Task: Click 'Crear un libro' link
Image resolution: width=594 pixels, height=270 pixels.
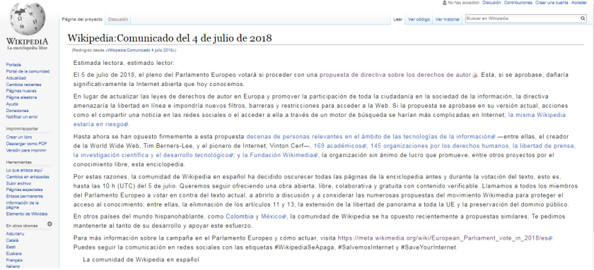Action: tap(19, 137)
